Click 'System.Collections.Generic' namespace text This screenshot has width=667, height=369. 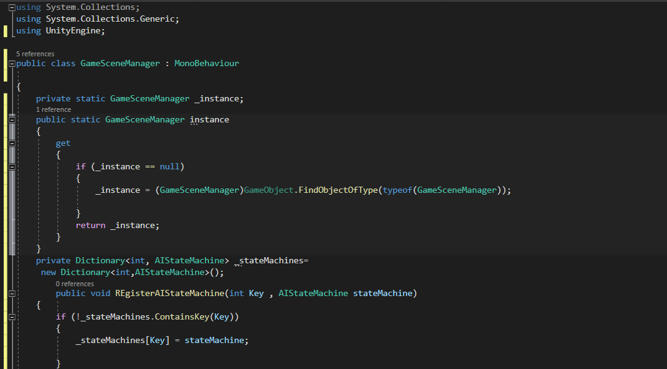click(x=111, y=19)
